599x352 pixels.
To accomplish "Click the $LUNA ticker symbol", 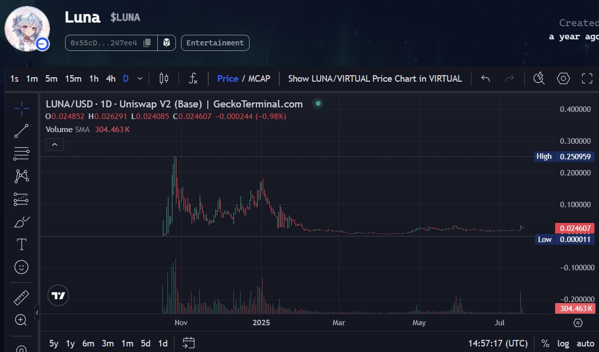I will coord(126,17).
